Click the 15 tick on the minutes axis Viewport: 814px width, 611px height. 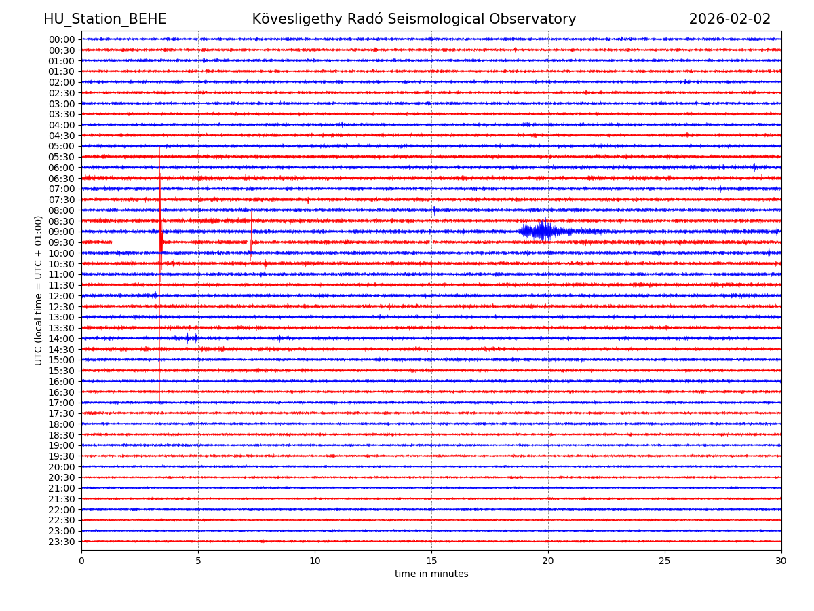(x=431, y=561)
